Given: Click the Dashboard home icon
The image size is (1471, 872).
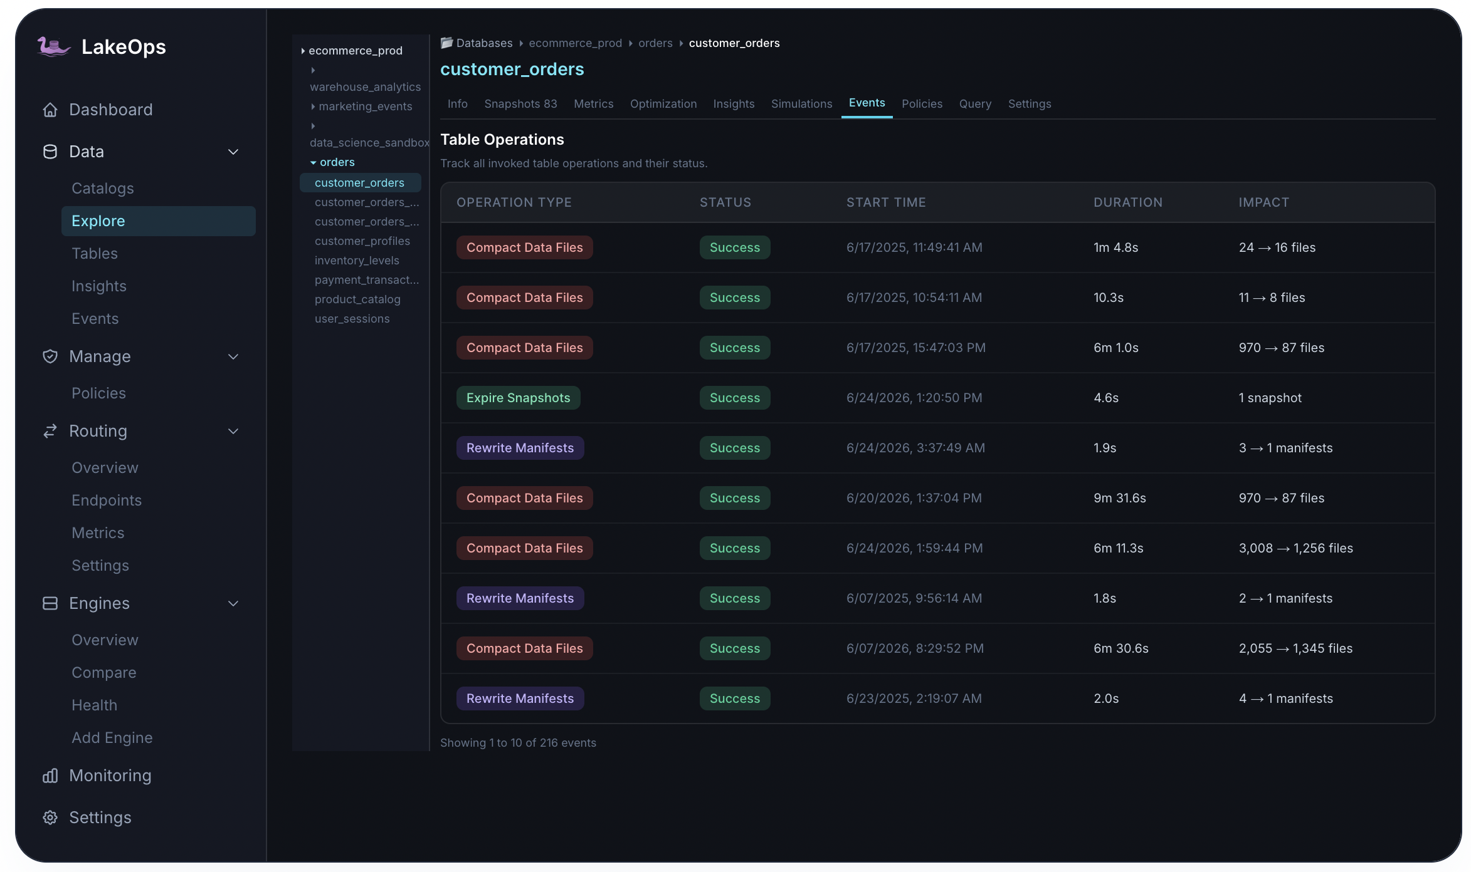Looking at the screenshot, I should pos(50,110).
